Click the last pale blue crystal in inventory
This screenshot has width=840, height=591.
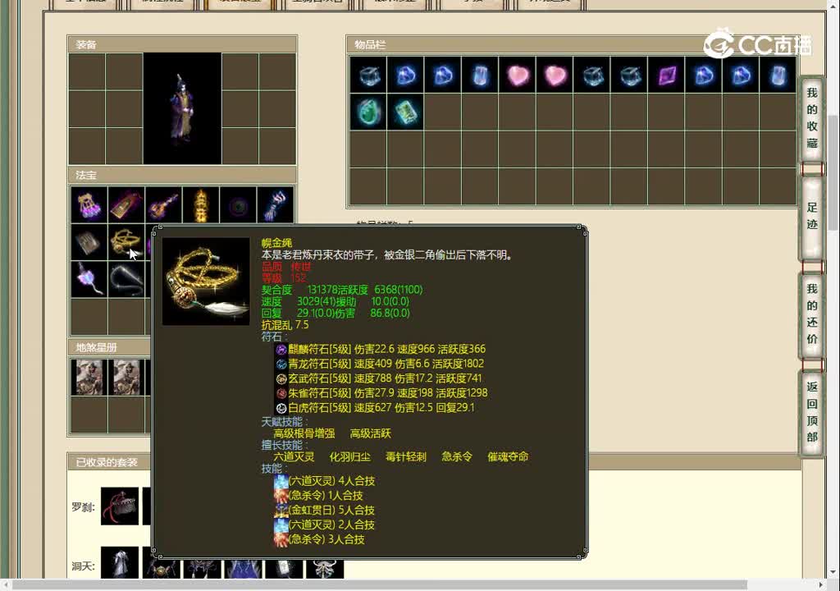[778, 75]
